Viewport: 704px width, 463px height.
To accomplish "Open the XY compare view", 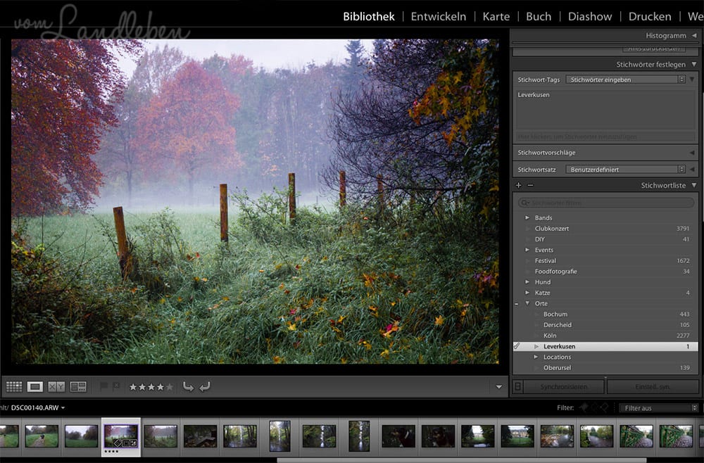I will point(56,386).
